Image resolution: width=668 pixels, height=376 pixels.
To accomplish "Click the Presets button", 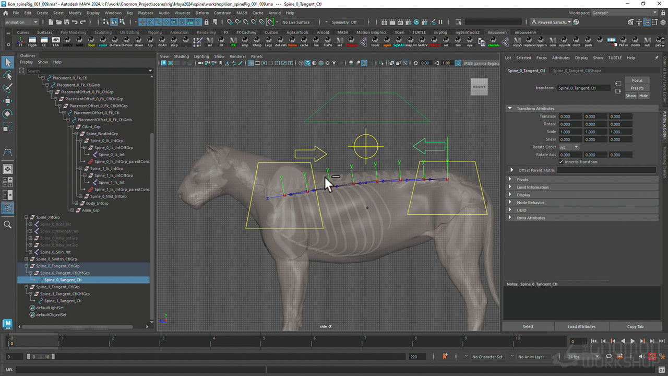I will [x=637, y=88].
